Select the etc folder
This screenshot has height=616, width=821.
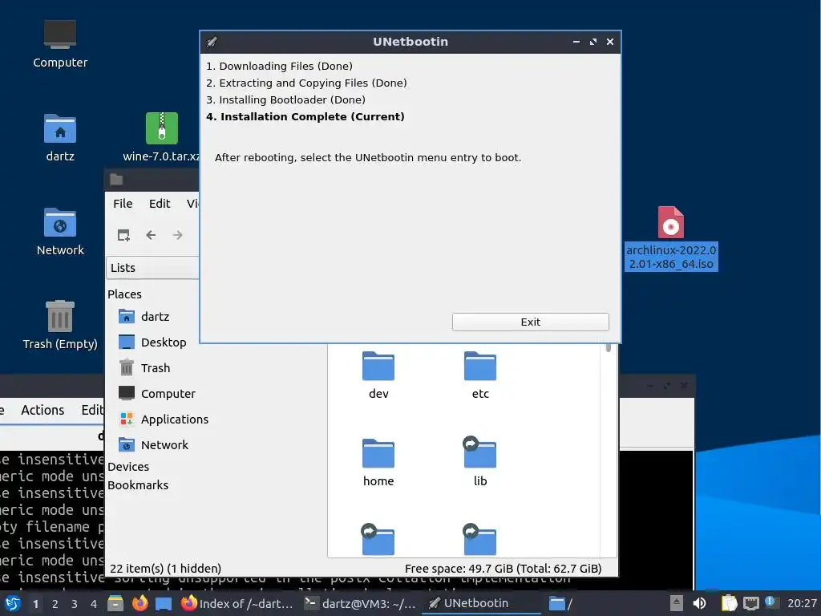point(480,375)
